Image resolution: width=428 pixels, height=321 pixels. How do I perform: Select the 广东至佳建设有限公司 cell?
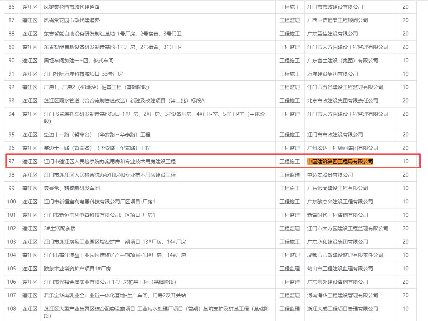[x=332, y=34]
